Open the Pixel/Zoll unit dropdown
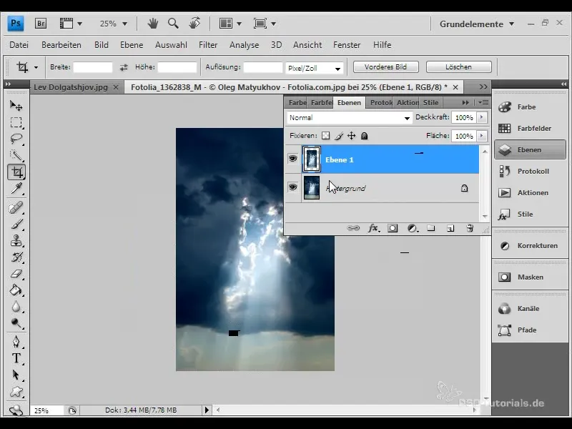This screenshot has width=572, height=429. coord(314,68)
